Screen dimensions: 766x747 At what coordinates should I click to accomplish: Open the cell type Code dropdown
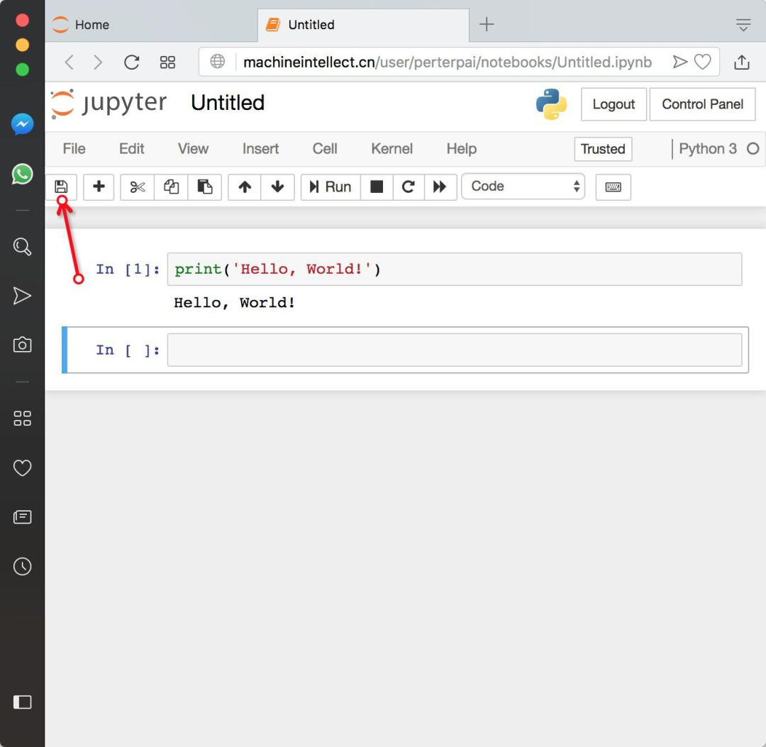[523, 186]
